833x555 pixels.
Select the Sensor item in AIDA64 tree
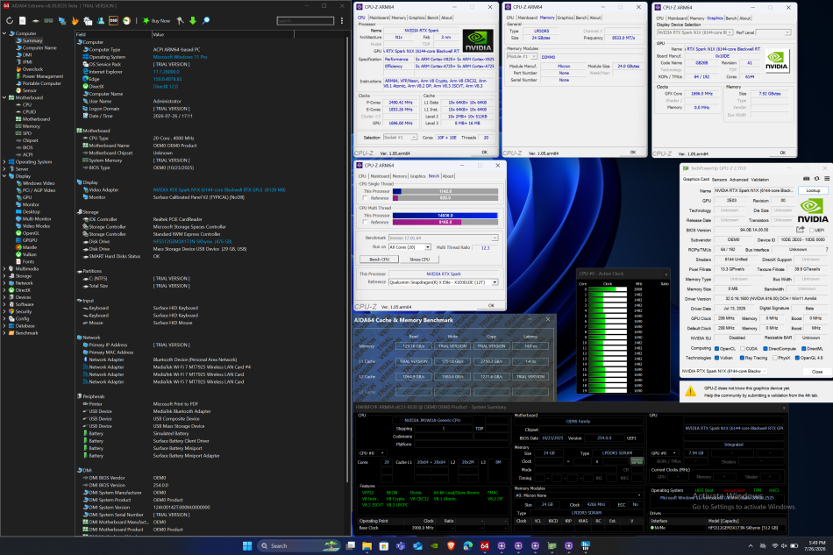30,90
